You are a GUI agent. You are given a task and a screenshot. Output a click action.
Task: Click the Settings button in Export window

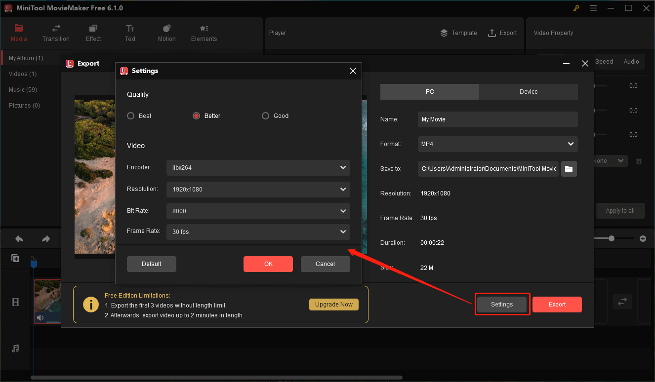(502, 305)
